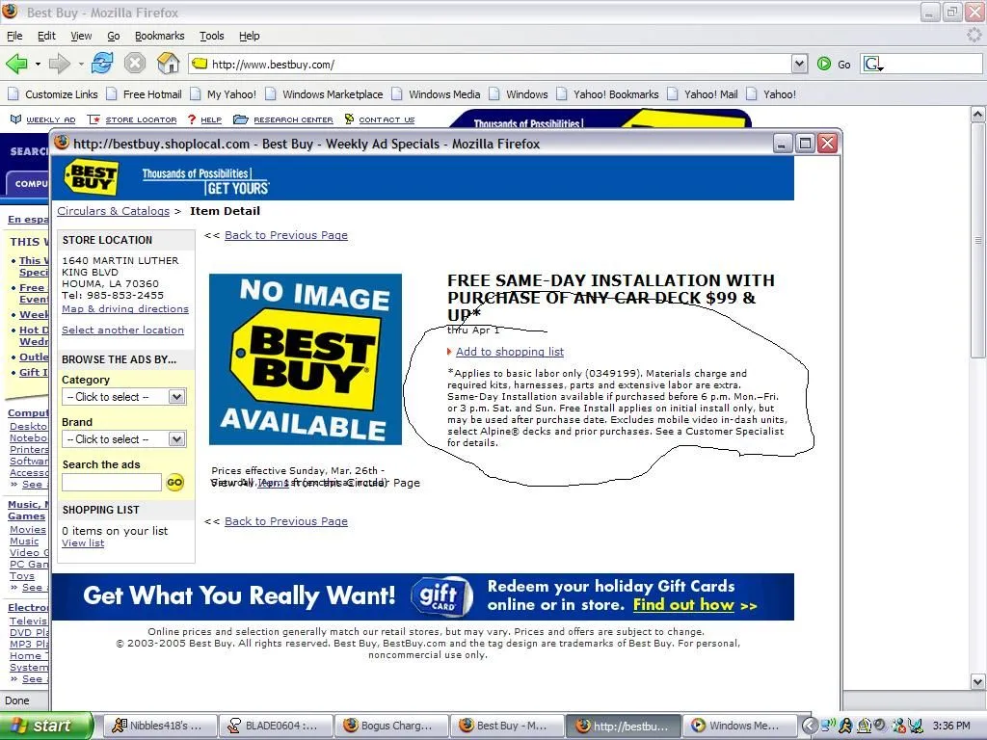Screen dimensions: 987x740
Task: Open the Yahoo! Mail bookmark
Action: 703,94
